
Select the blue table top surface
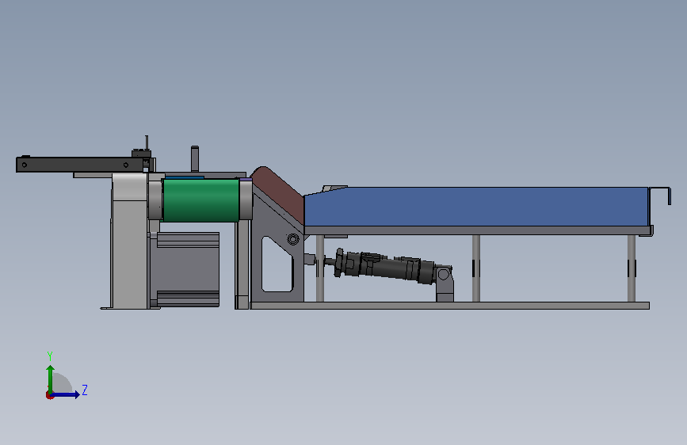[476, 207]
